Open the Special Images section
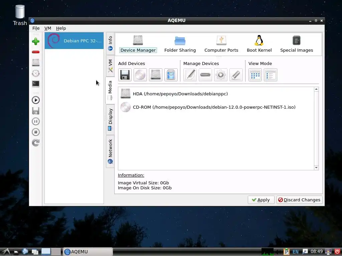The image size is (342, 256). click(x=297, y=44)
